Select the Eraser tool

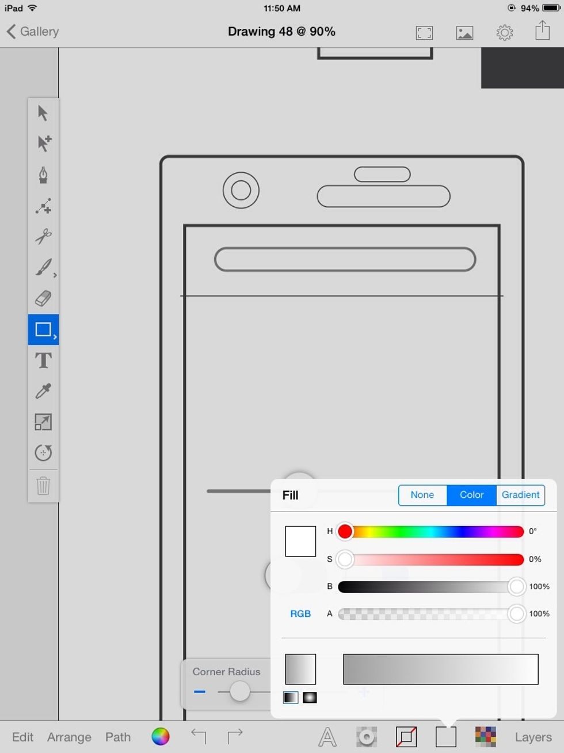pyautogui.click(x=43, y=298)
